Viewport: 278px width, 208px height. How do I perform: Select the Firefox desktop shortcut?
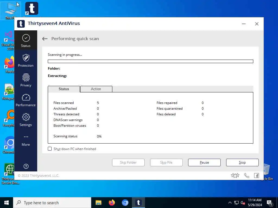pyautogui.click(x=9, y=64)
